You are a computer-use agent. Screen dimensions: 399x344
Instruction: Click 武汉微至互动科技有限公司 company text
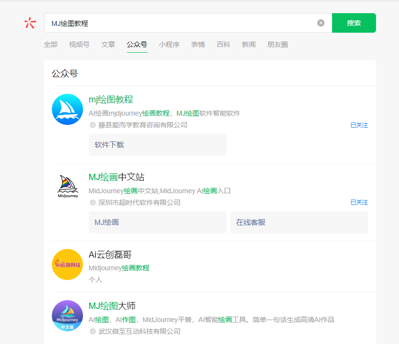(x=140, y=331)
